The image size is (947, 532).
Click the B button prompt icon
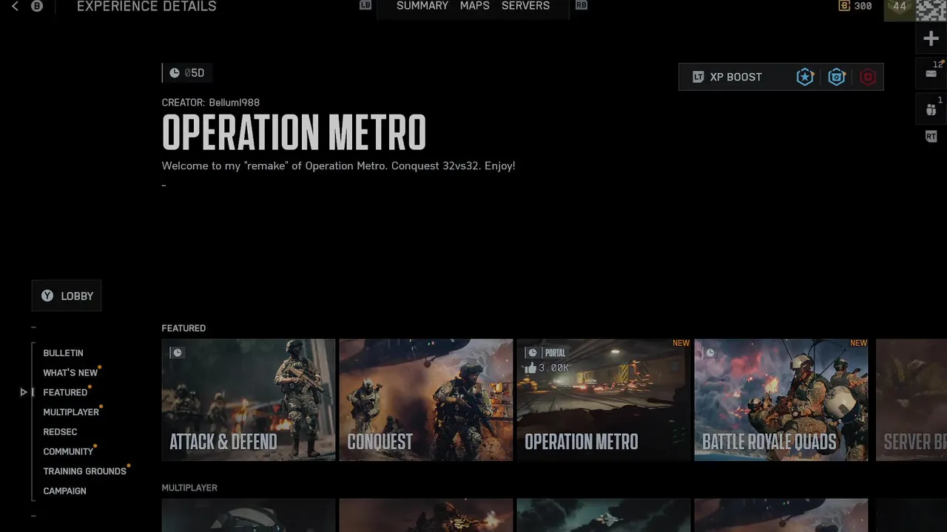pyautogui.click(x=36, y=7)
